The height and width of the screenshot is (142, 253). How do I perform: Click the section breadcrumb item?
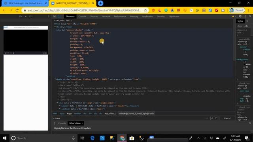(x=77, y=114)
